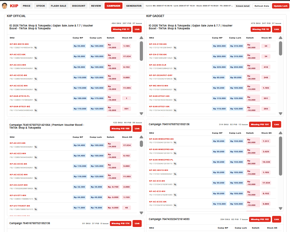This screenshot has width=290, height=232.
Task: Copy PID of KP-EAR-DTS10-PL row
Action: click(x=36, y=100)
